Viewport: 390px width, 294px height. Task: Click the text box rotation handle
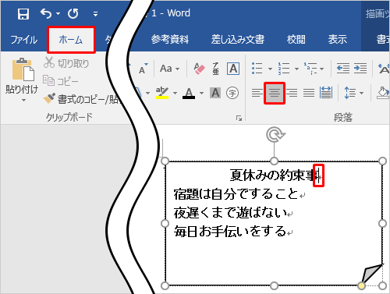275,135
